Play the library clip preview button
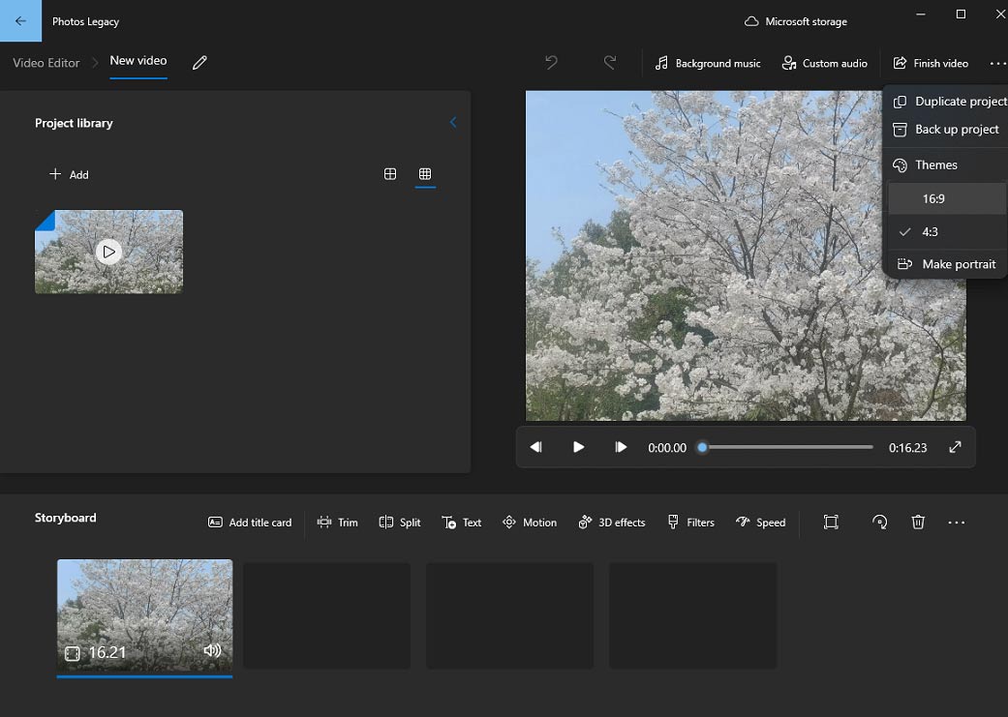Image resolution: width=1008 pixels, height=717 pixels. (x=108, y=252)
